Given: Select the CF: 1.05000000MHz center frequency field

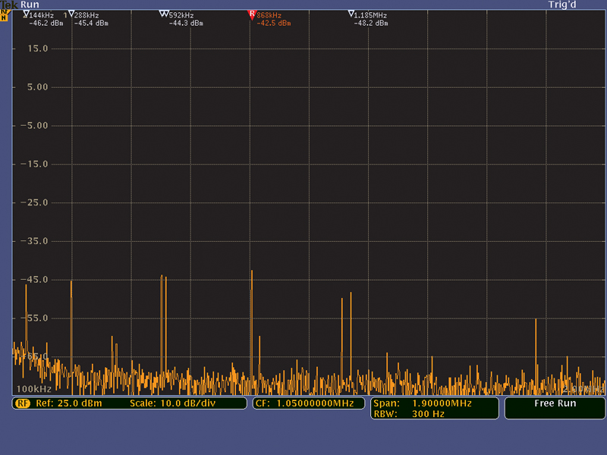Looking at the screenshot, I should [x=305, y=403].
